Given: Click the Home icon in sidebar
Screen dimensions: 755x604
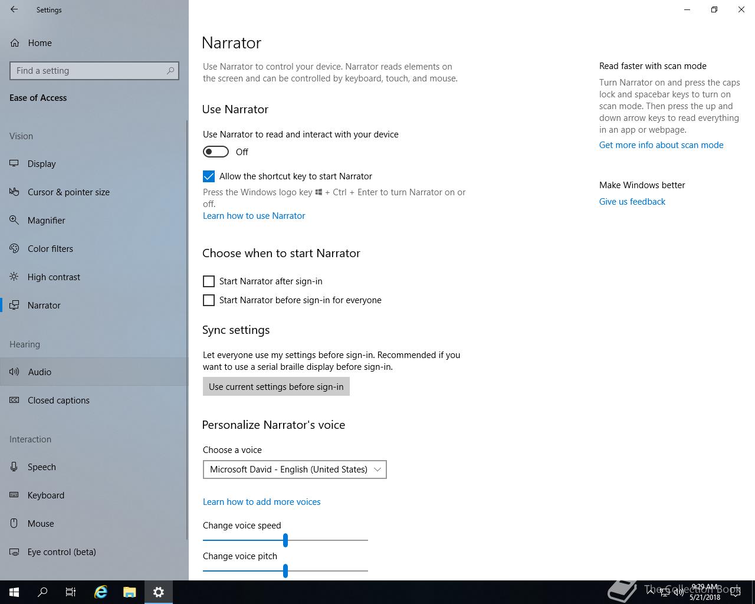Looking at the screenshot, I should (14, 42).
